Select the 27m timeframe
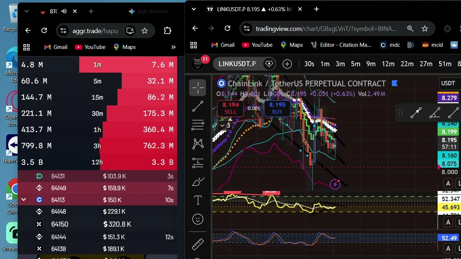Image resolution: width=461 pixels, height=259 pixels. (x=426, y=64)
